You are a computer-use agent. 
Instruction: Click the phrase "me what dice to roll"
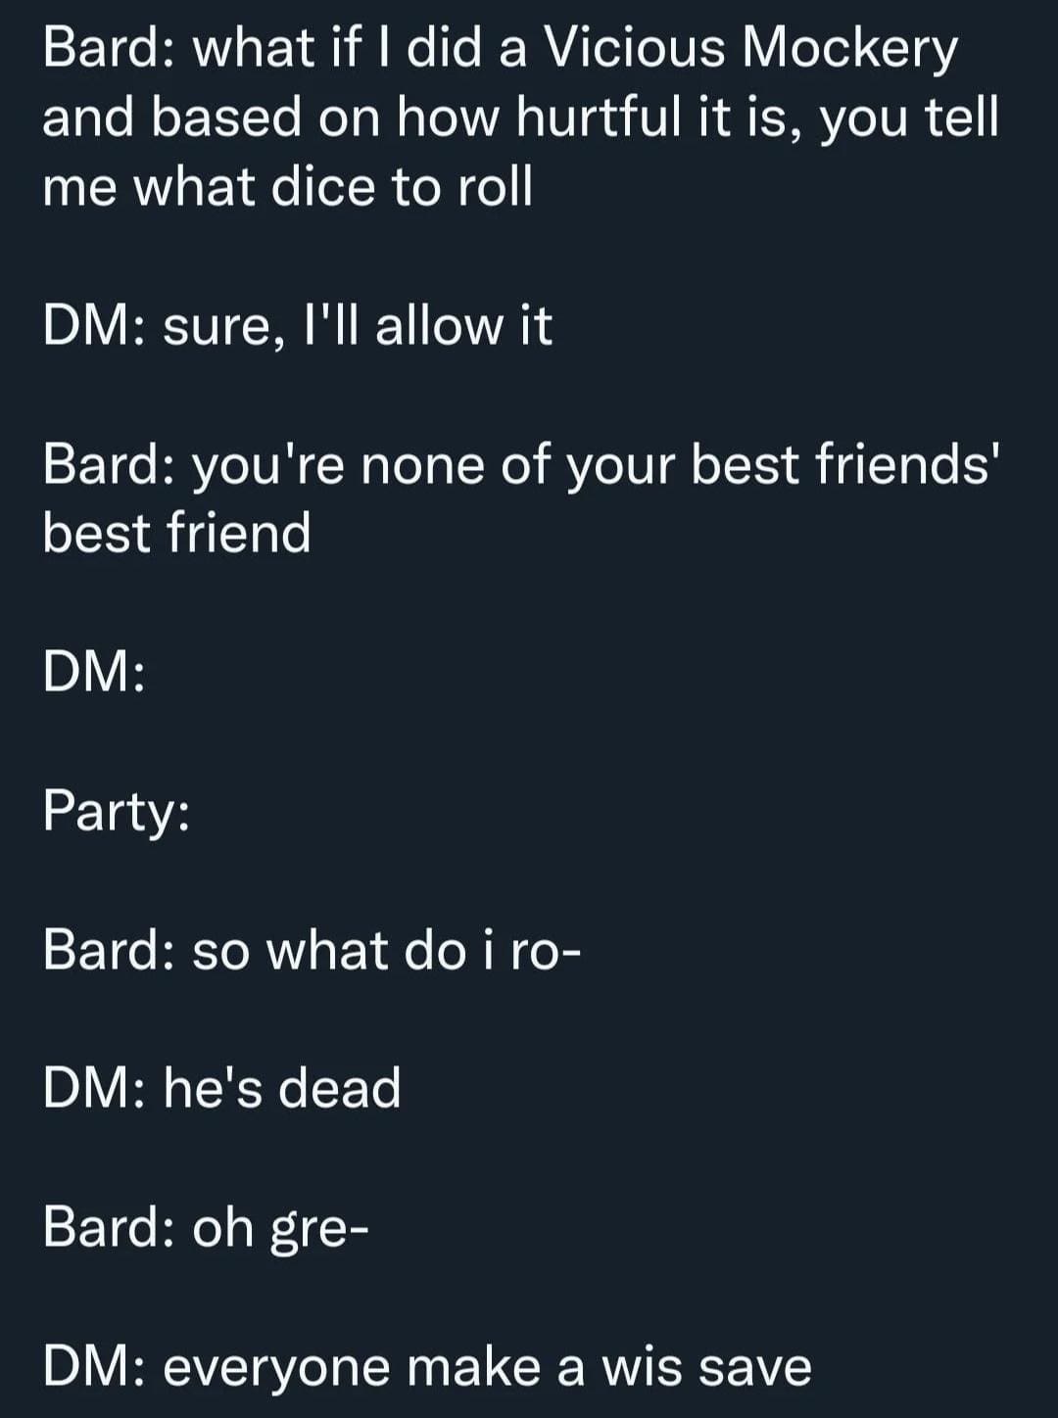(287, 187)
